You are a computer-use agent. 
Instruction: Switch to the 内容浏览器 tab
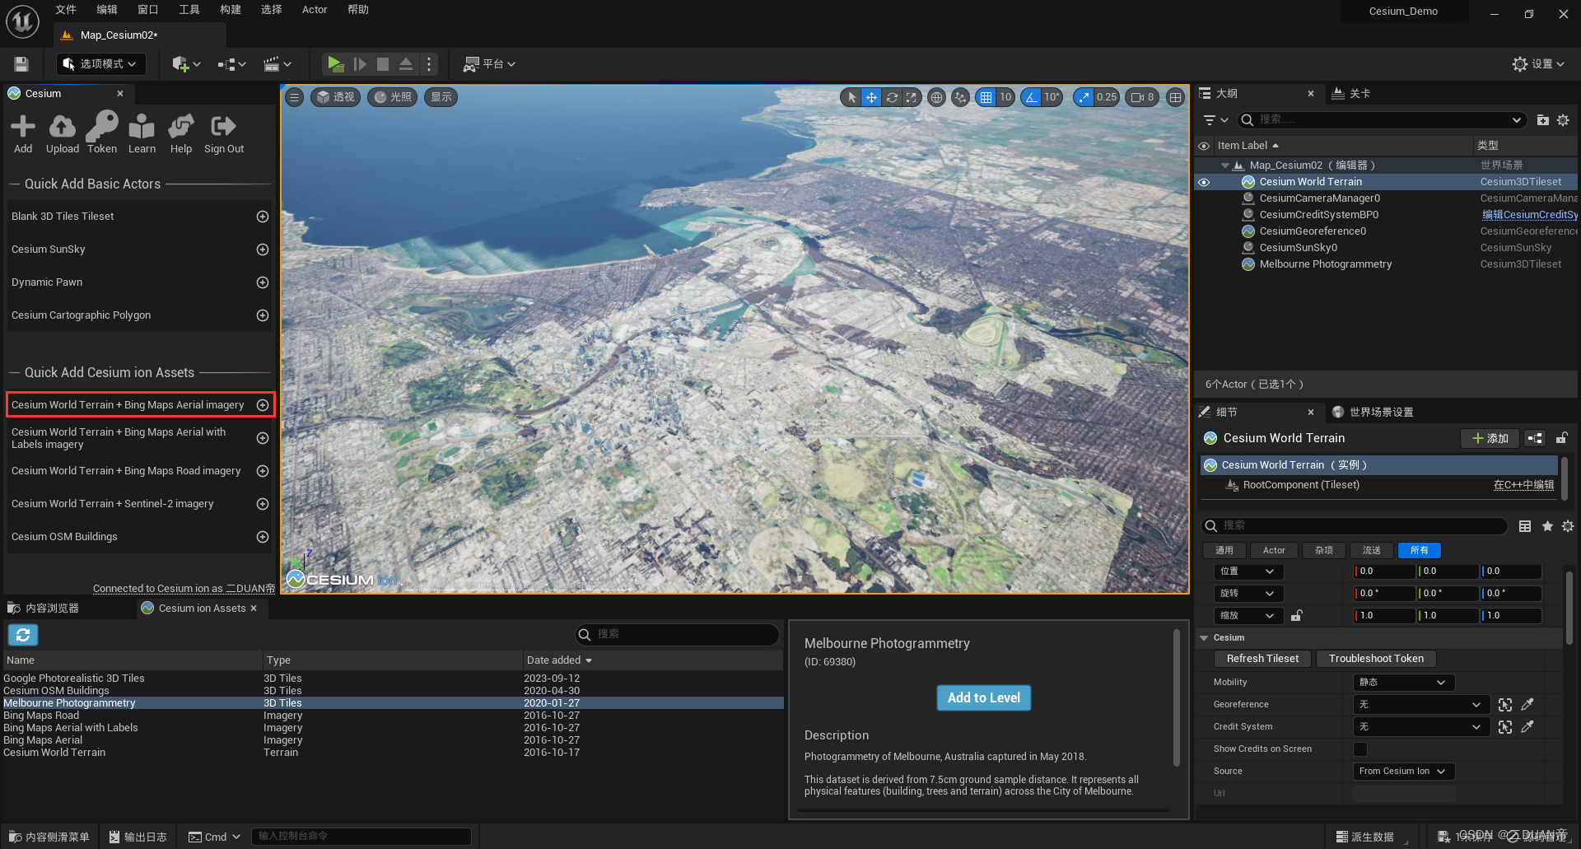(52, 609)
